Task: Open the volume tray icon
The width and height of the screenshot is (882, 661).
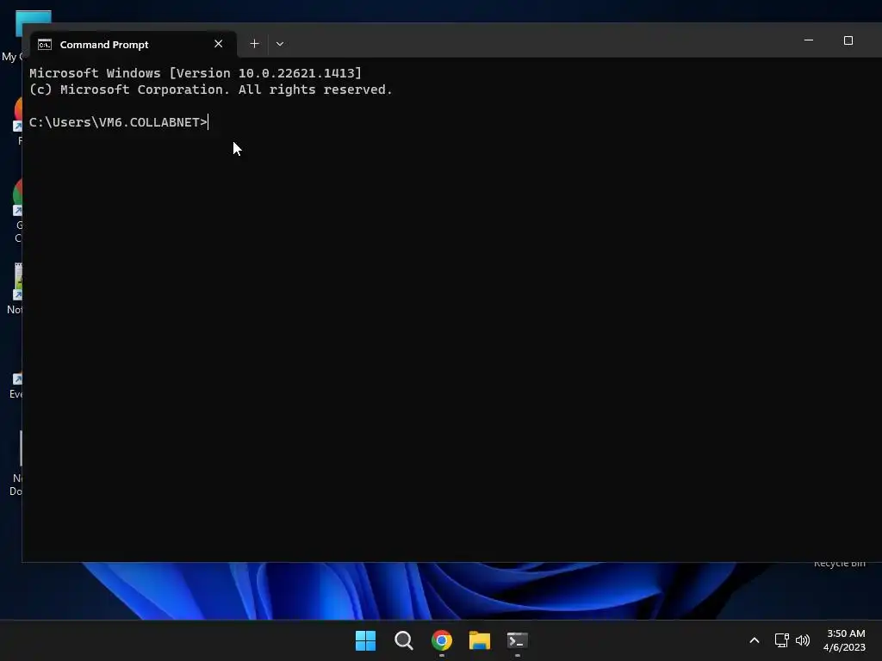Action: click(x=803, y=640)
